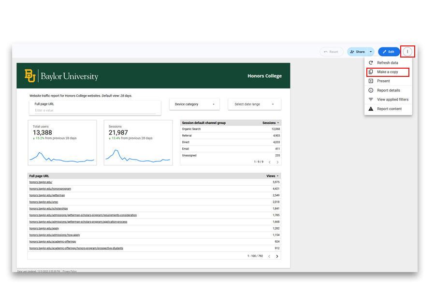The image size is (435, 292).
Task: Sort channel group table by Sessions column
Action: coord(271,123)
